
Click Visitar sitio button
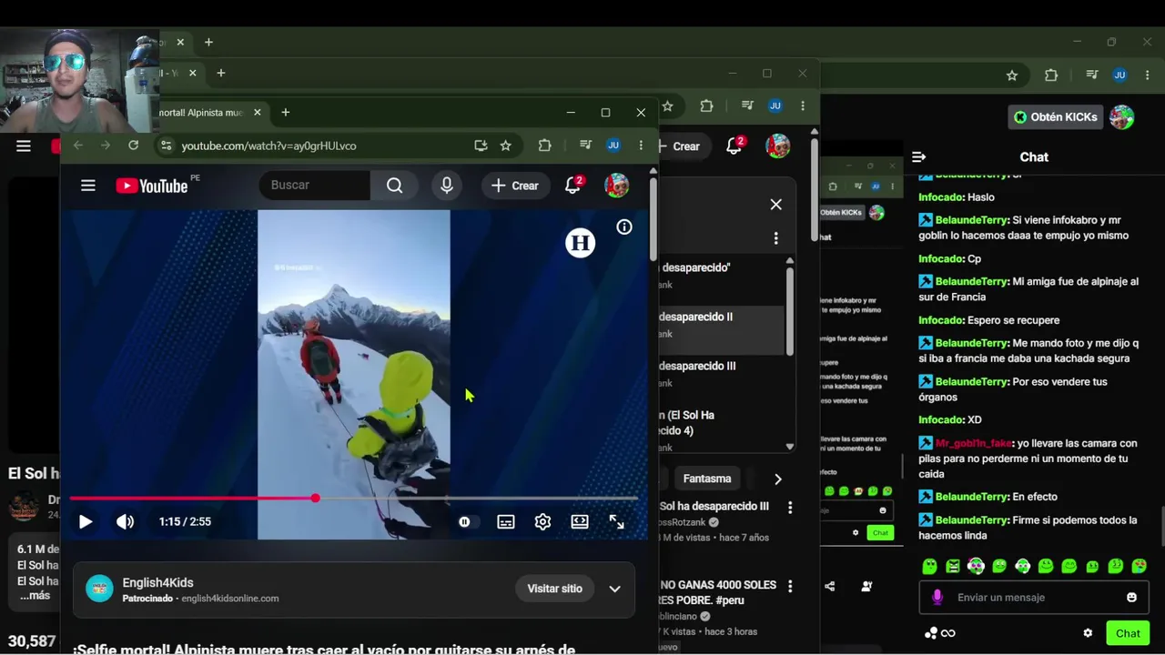coord(554,589)
